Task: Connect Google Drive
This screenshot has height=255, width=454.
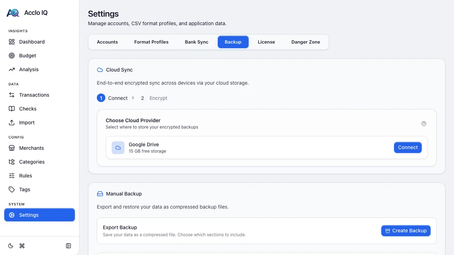Action: point(408,148)
